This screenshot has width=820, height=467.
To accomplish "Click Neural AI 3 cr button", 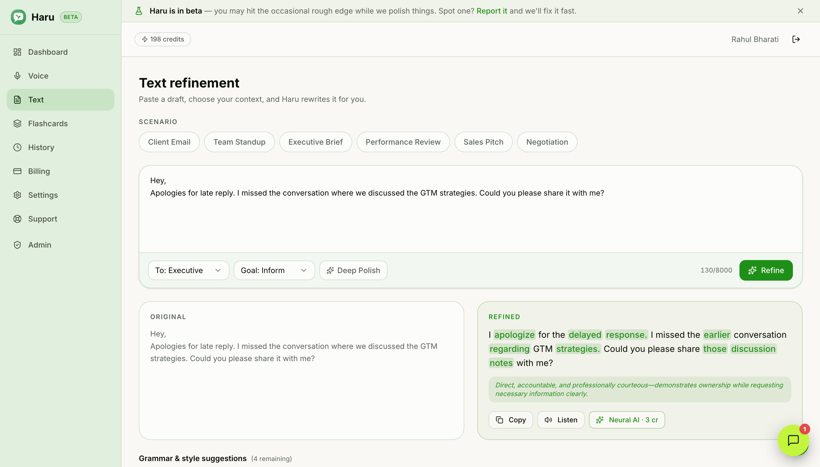I will (x=627, y=420).
